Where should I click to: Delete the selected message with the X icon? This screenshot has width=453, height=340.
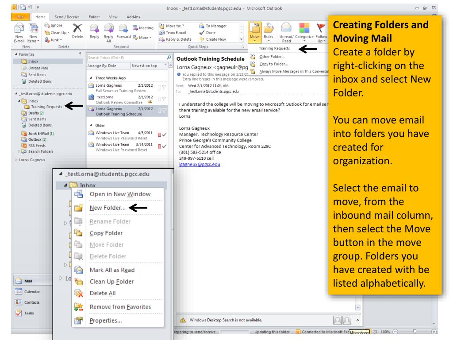pos(77,31)
